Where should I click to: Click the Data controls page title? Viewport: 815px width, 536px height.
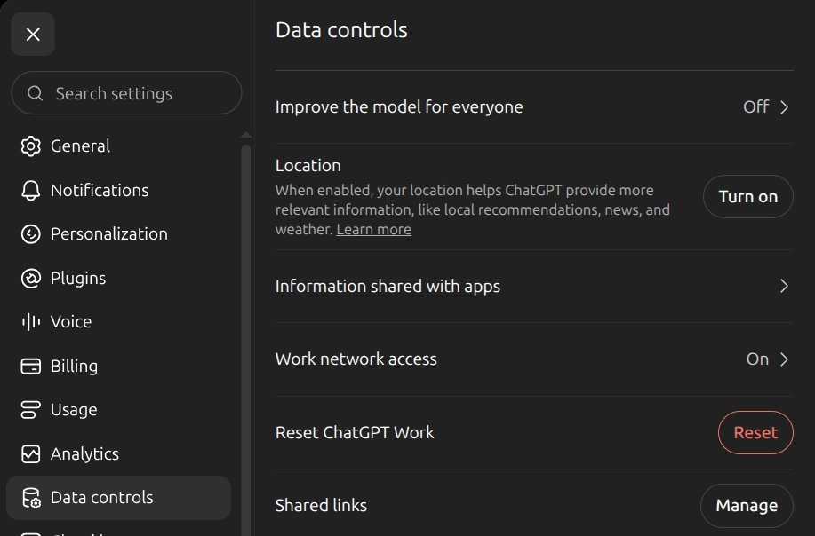[x=341, y=30]
